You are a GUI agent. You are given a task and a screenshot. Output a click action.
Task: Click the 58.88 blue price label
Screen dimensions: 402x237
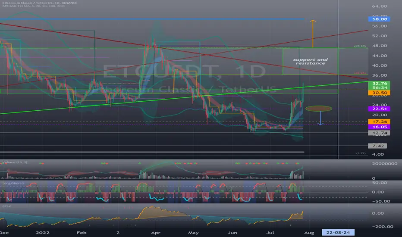click(x=379, y=19)
